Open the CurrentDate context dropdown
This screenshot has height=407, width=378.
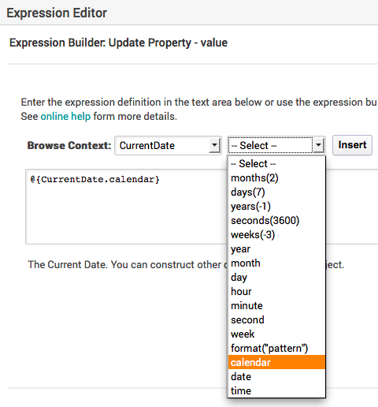pyautogui.click(x=168, y=145)
